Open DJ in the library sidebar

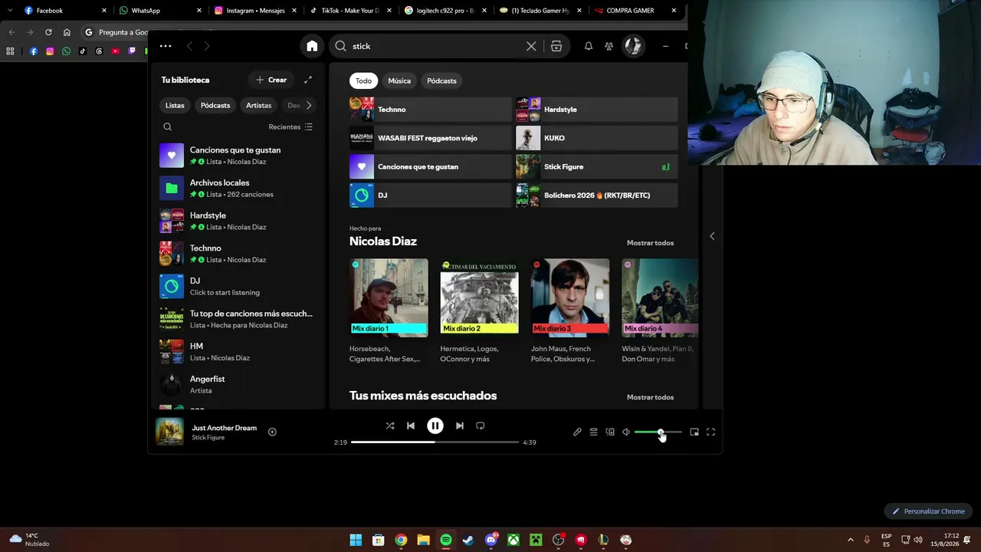(x=237, y=286)
